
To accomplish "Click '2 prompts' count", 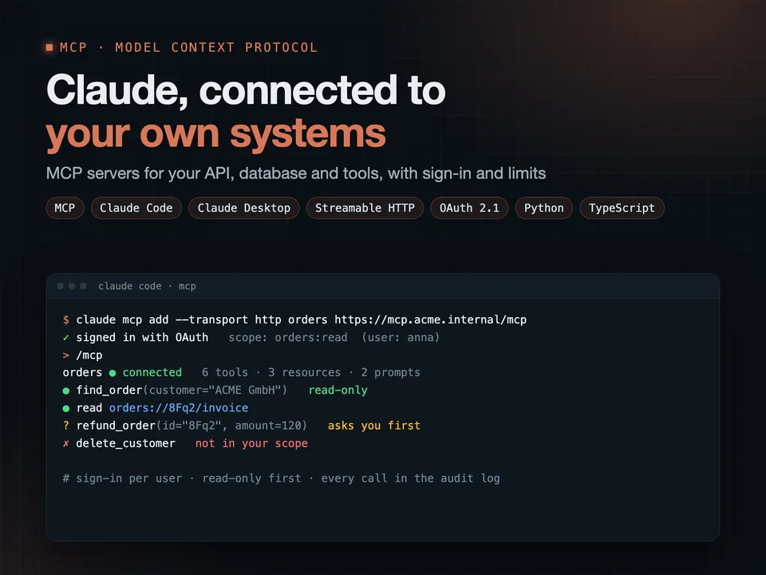I will click(391, 373).
